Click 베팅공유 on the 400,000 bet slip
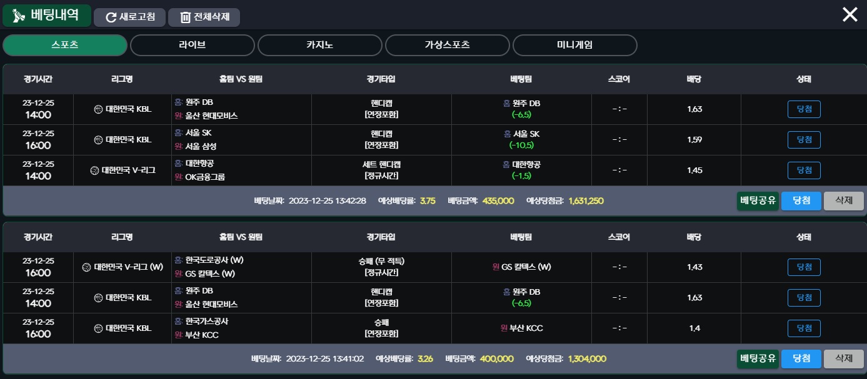Viewport: 867px width, 379px height. 758,358
